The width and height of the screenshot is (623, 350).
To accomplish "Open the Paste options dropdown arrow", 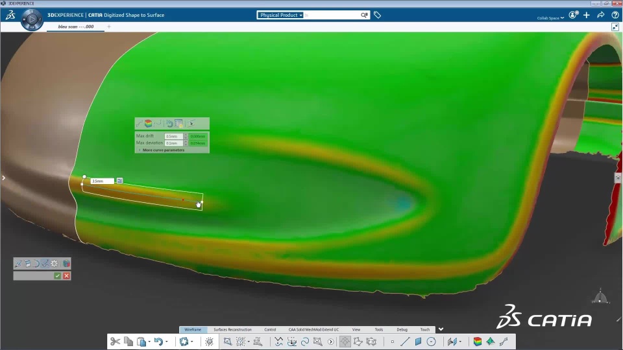I will (149, 342).
